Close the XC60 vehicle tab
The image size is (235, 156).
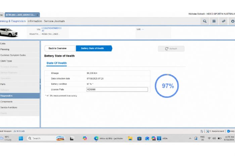click(x=38, y=15)
